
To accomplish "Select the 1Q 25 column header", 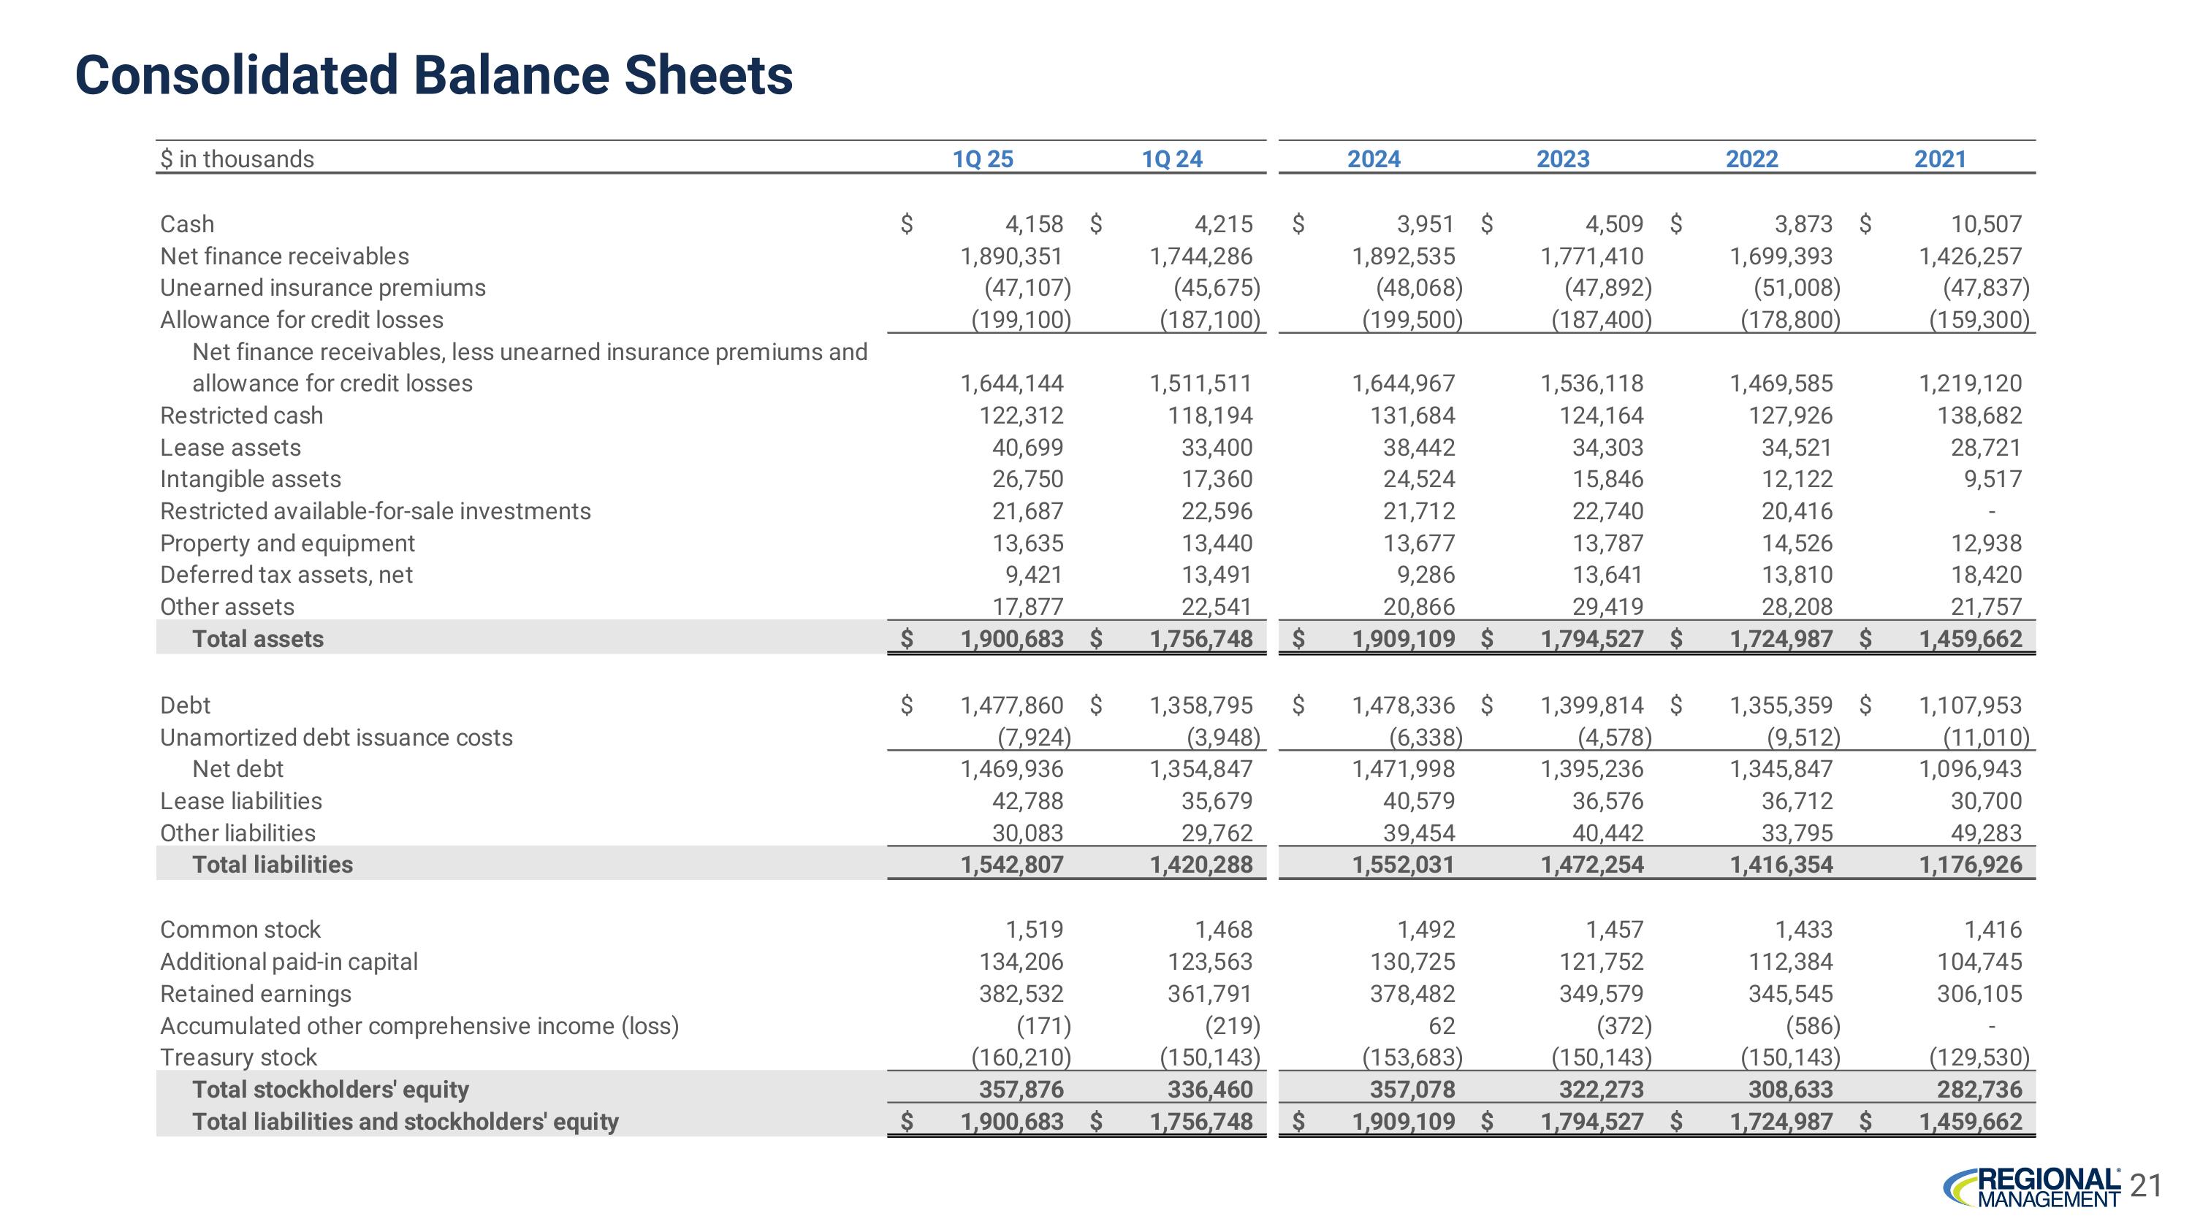I will [982, 159].
